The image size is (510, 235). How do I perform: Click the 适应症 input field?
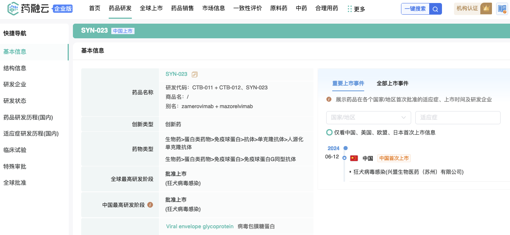click(x=457, y=117)
